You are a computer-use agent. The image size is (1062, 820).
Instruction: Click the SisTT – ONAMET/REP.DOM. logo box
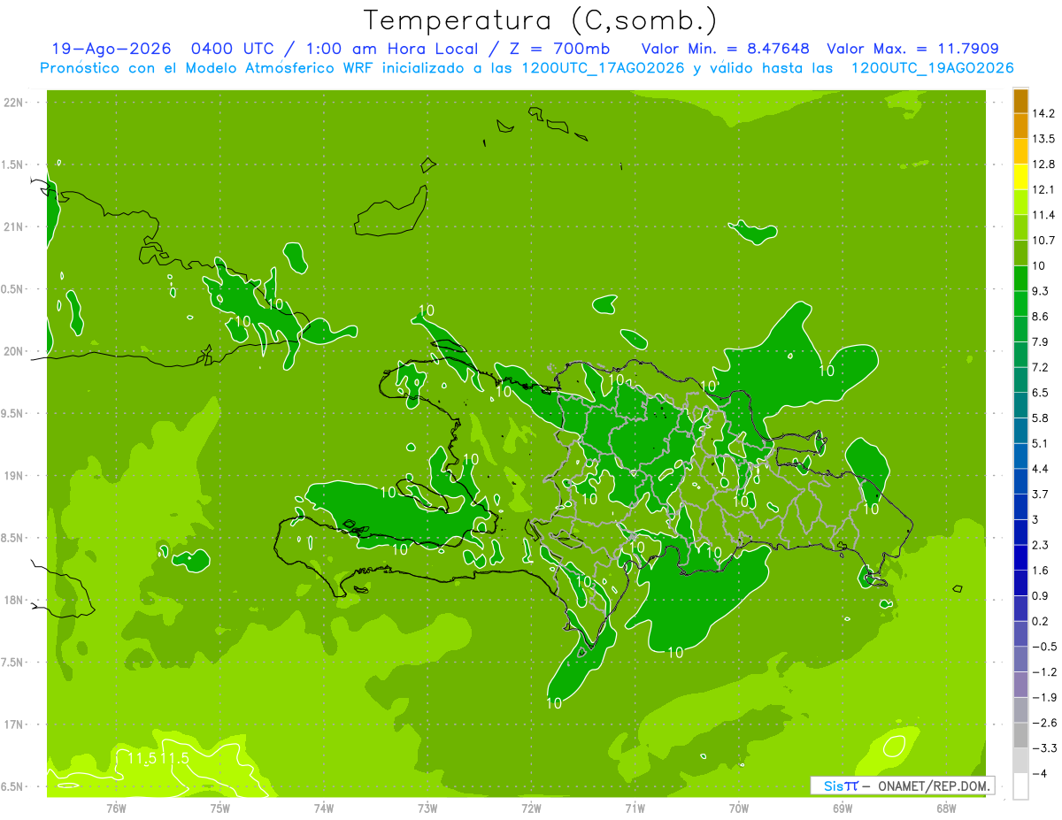(x=902, y=786)
